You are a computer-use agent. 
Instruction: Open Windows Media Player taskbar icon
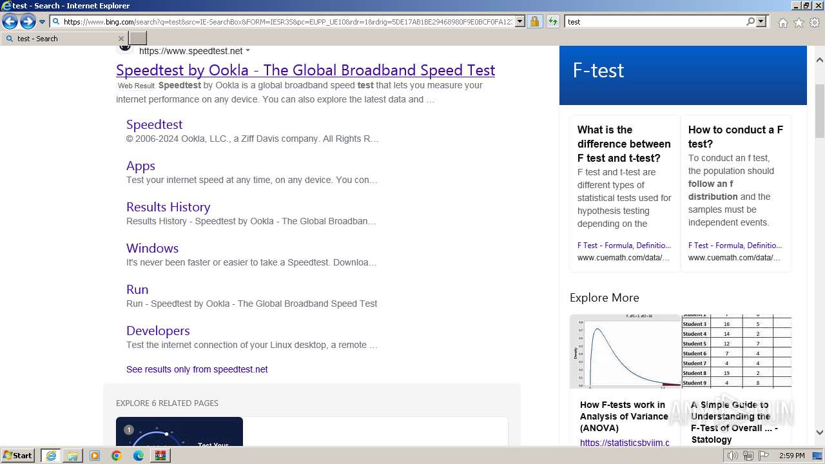point(95,456)
